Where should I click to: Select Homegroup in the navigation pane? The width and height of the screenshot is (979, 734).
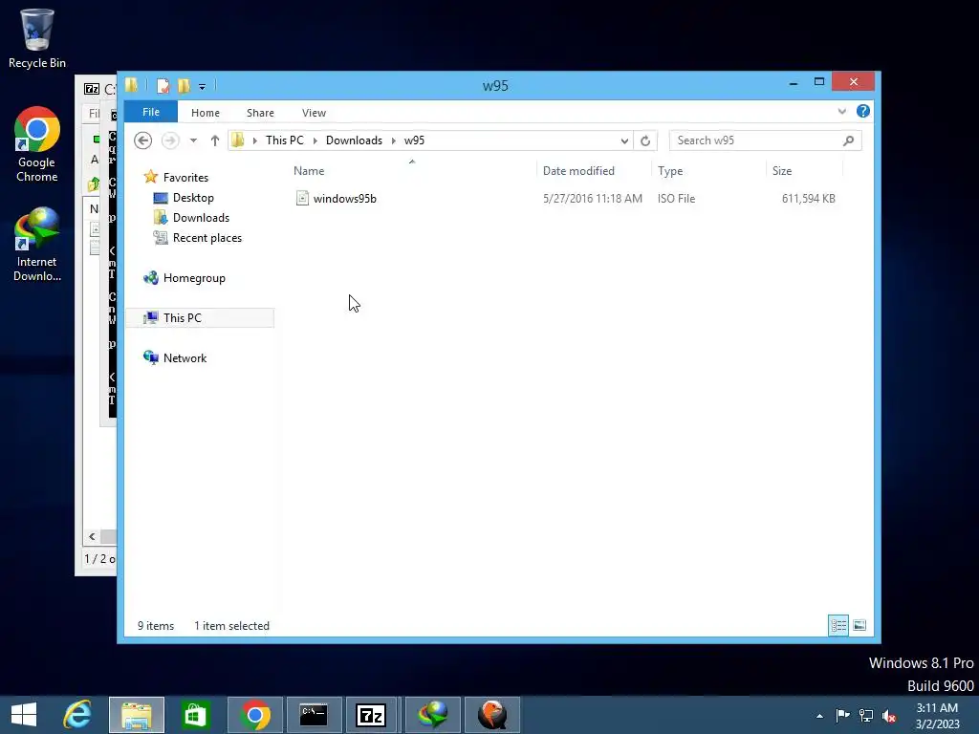pyautogui.click(x=193, y=278)
